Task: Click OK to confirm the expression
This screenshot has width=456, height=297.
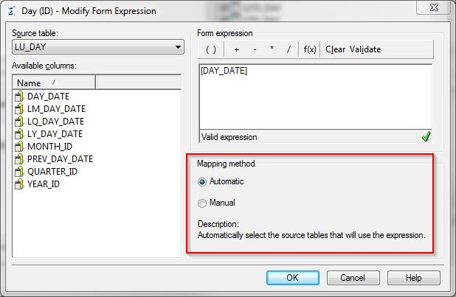Action: coord(293,278)
